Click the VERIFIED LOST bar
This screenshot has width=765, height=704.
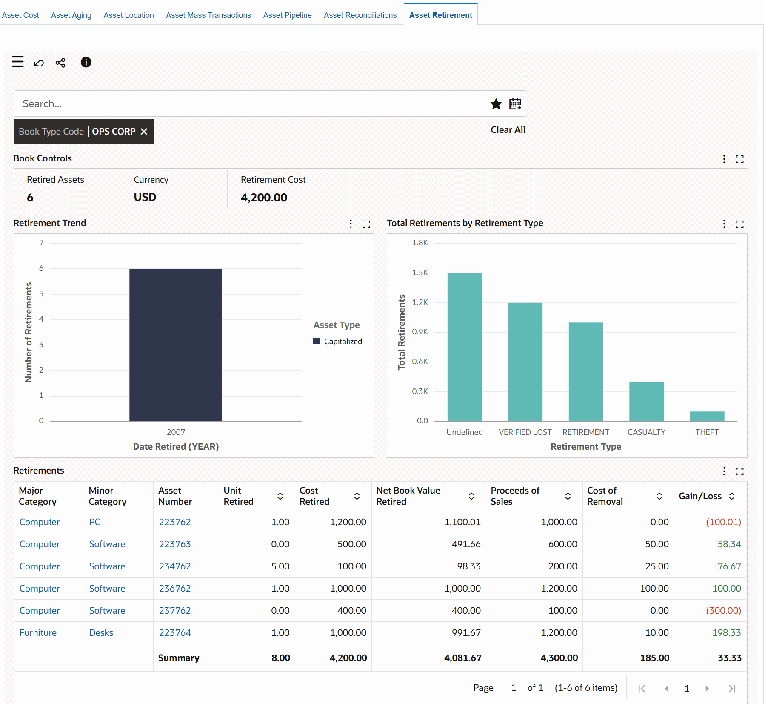[525, 362]
